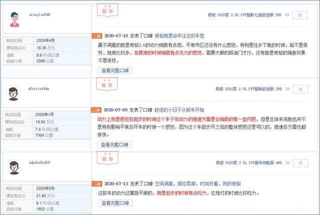The width and height of the screenshot is (320, 215).
Task: Open car model link 奇骏 2020款 2.0L CVT智联舒适版 2WD
Action: coord(248,89)
